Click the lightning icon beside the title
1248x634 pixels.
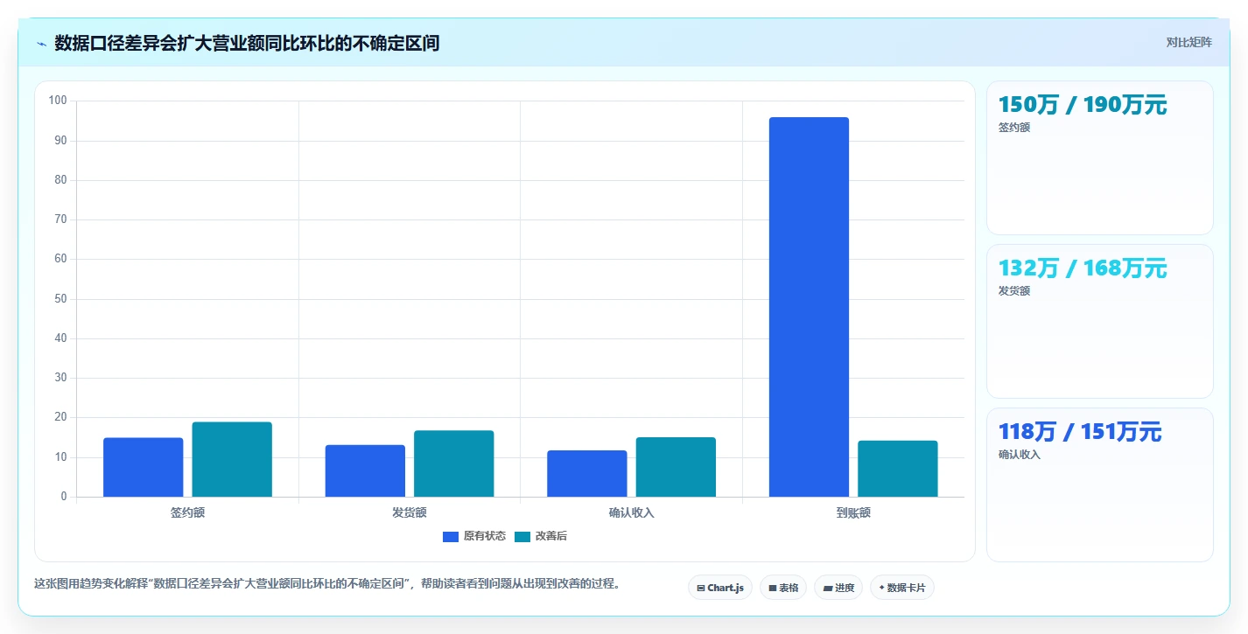click(x=42, y=44)
